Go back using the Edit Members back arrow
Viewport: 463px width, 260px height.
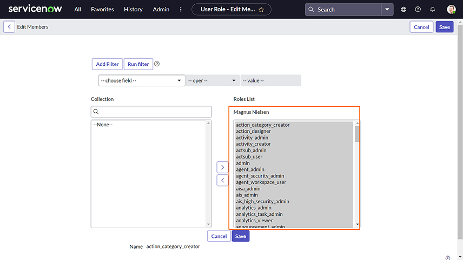[9, 27]
